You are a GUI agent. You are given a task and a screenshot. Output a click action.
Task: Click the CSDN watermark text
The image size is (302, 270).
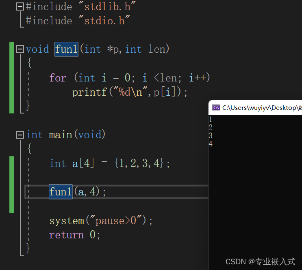(x=260, y=261)
